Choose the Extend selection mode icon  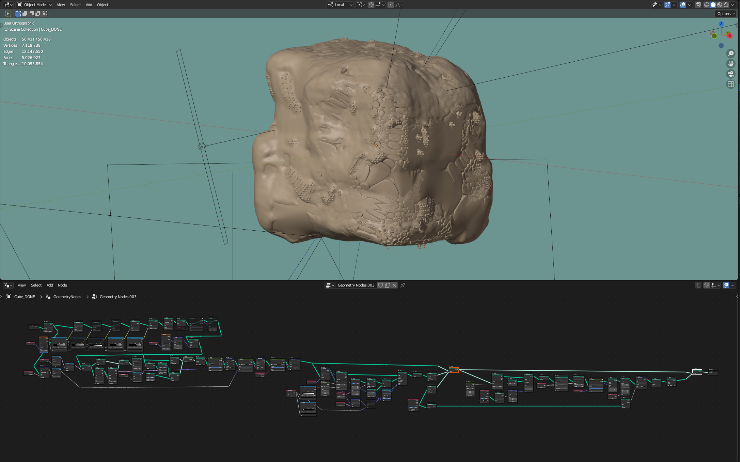pos(25,14)
